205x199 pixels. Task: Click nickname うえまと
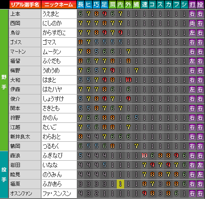click(59, 14)
